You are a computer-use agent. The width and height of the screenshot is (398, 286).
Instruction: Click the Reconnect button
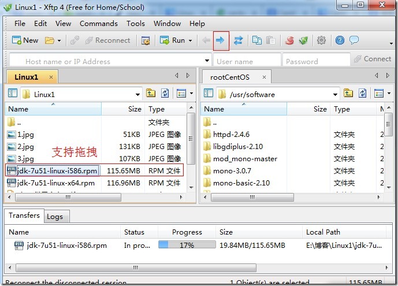[107, 40]
